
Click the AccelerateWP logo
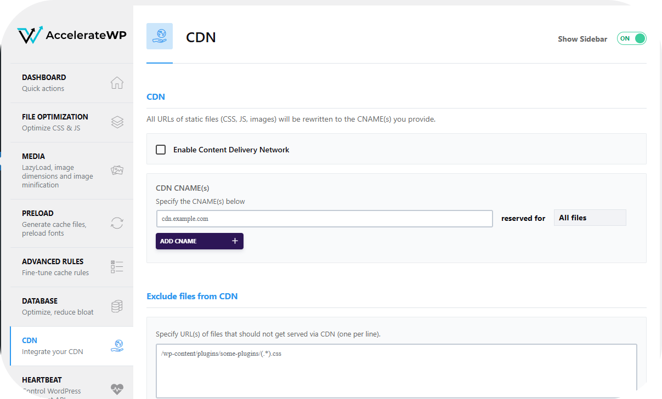(72, 36)
